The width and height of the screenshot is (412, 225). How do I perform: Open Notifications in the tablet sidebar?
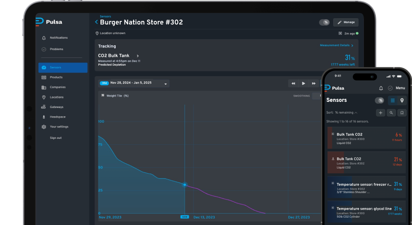[58, 38]
